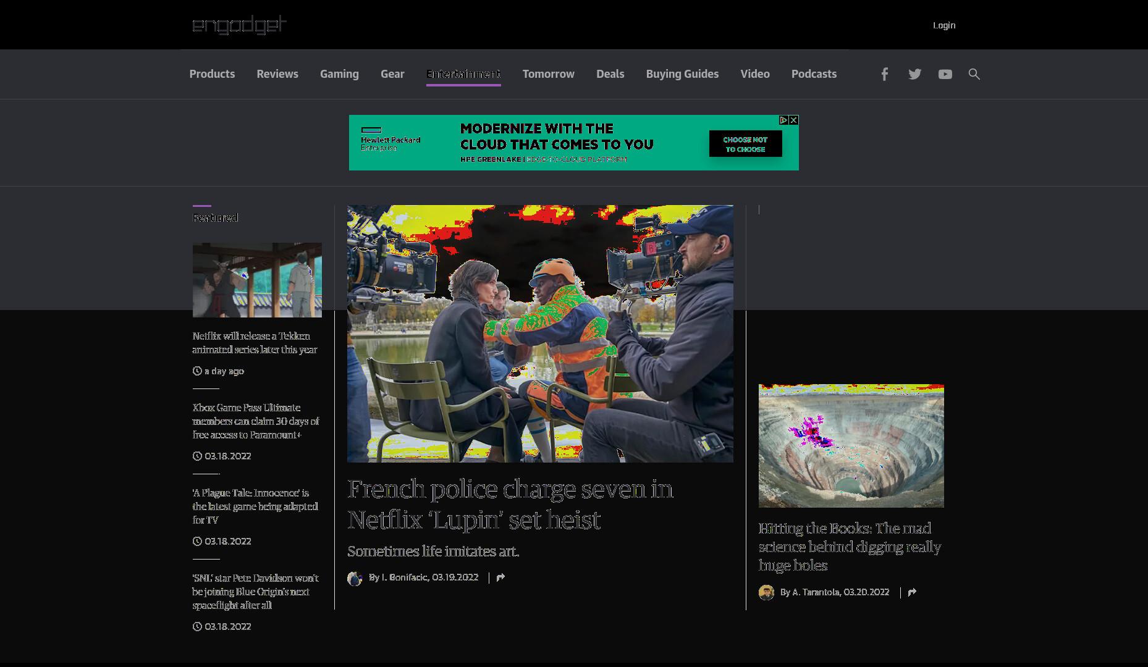
Task: Open the Products menu
Action: click(x=212, y=74)
